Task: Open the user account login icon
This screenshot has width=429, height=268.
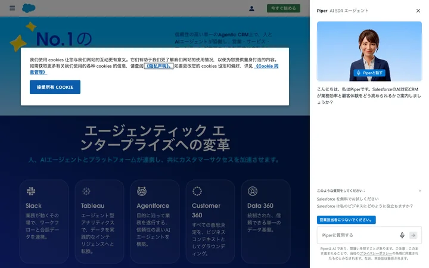Action: coord(251,8)
